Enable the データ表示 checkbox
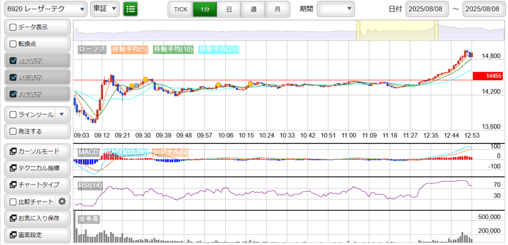This screenshot has height=245, width=508. [x=13, y=27]
